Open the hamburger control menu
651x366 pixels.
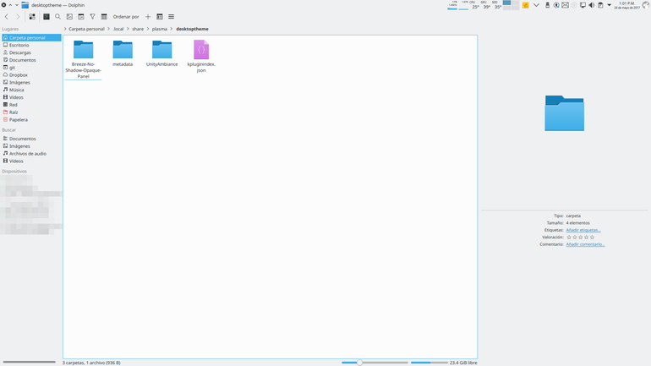[x=171, y=17]
